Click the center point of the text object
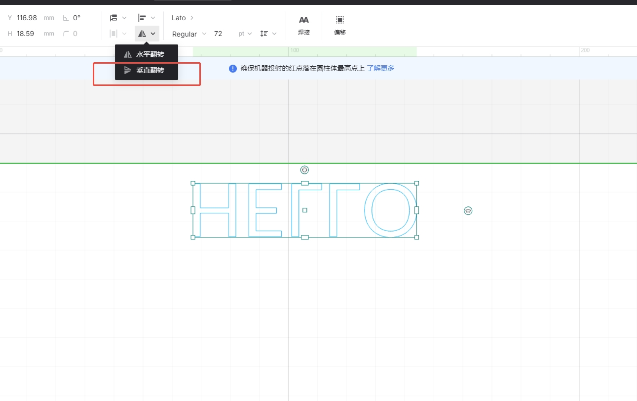The width and height of the screenshot is (637, 401). coord(304,210)
